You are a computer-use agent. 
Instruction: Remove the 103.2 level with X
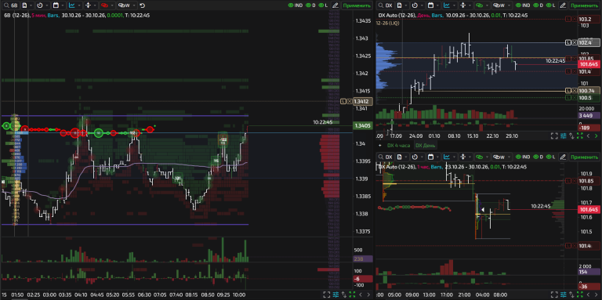click(x=575, y=19)
